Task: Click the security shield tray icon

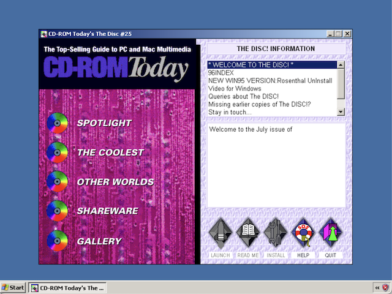Action: pos(386,288)
